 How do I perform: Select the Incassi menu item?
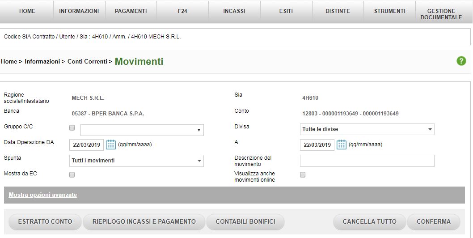tap(234, 11)
